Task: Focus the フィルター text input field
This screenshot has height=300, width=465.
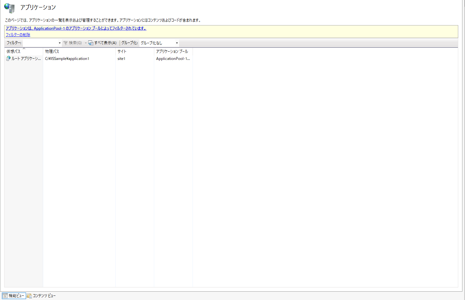Action: [40, 43]
